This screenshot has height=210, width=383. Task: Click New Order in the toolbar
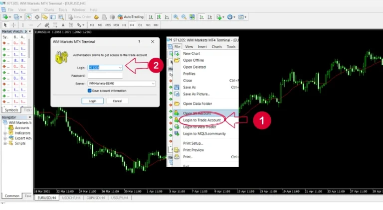coord(80,17)
